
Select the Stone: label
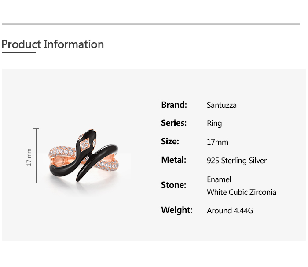click(x=173, y=185)
